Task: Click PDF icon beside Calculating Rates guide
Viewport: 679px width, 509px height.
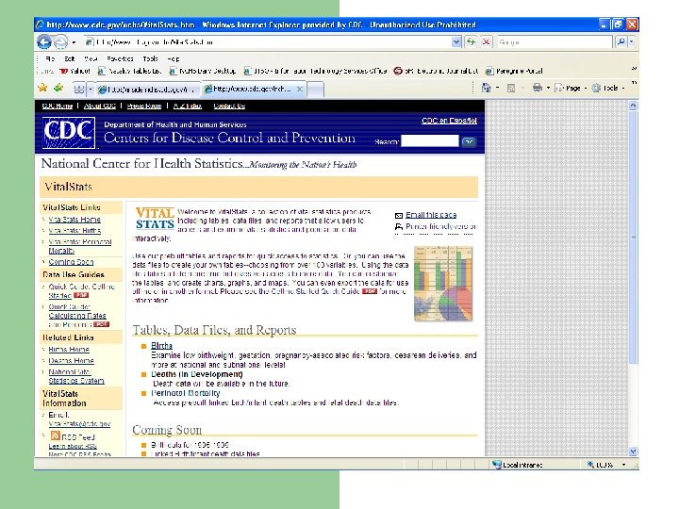Action: tap(102, 324)
